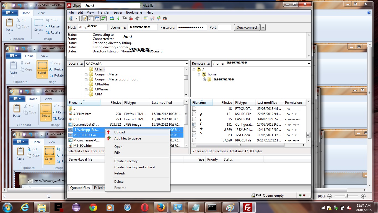The image size is (378, 213).
Task: Click the queue activity indicator lights
Action: pyautogui.click(x=302, y=195)
